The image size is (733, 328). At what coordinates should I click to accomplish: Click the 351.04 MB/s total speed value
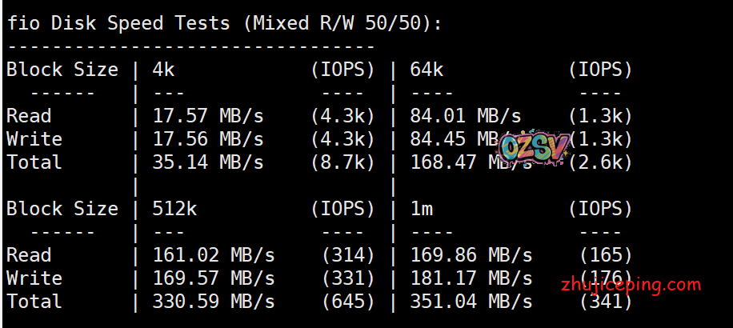471,302
